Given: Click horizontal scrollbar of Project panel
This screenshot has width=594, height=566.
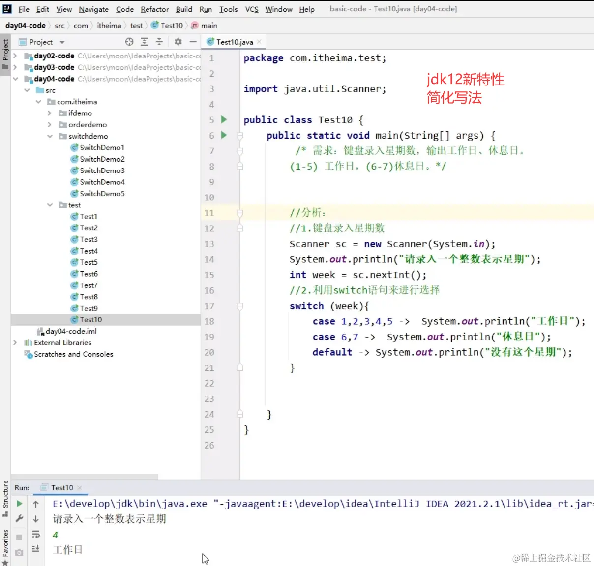Looking at the screenshot, I should pos(85,476).
